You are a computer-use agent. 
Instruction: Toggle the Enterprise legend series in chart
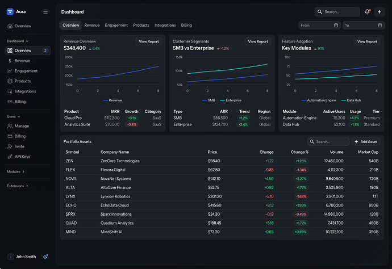tap(227, 100)
